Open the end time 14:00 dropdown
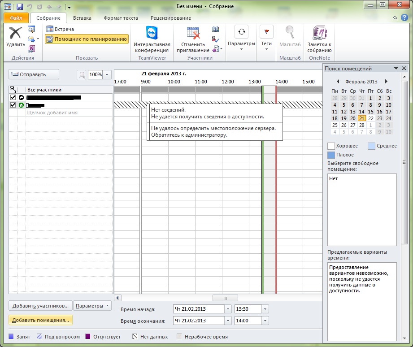413x347 pixels. point(265,321)
